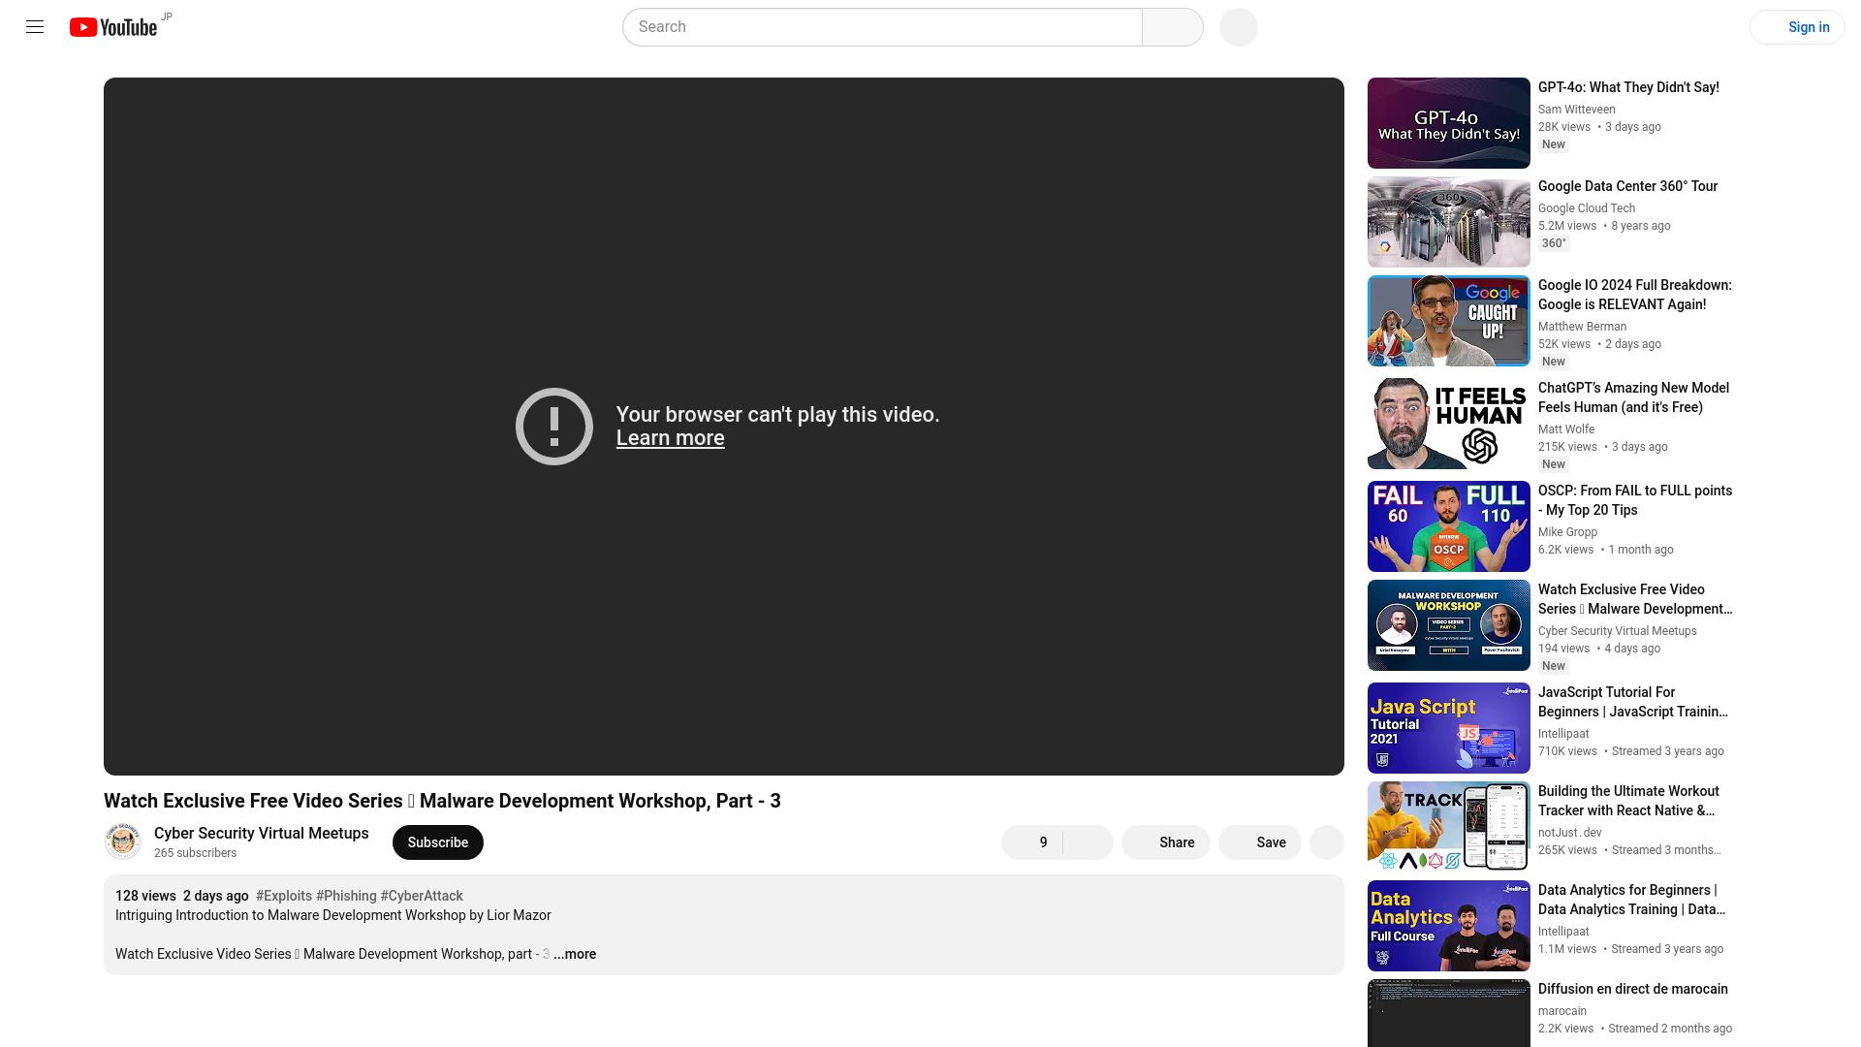Click the YouTube home logo icon
Screen dimensions: 1861x1047
coord(113,25)
